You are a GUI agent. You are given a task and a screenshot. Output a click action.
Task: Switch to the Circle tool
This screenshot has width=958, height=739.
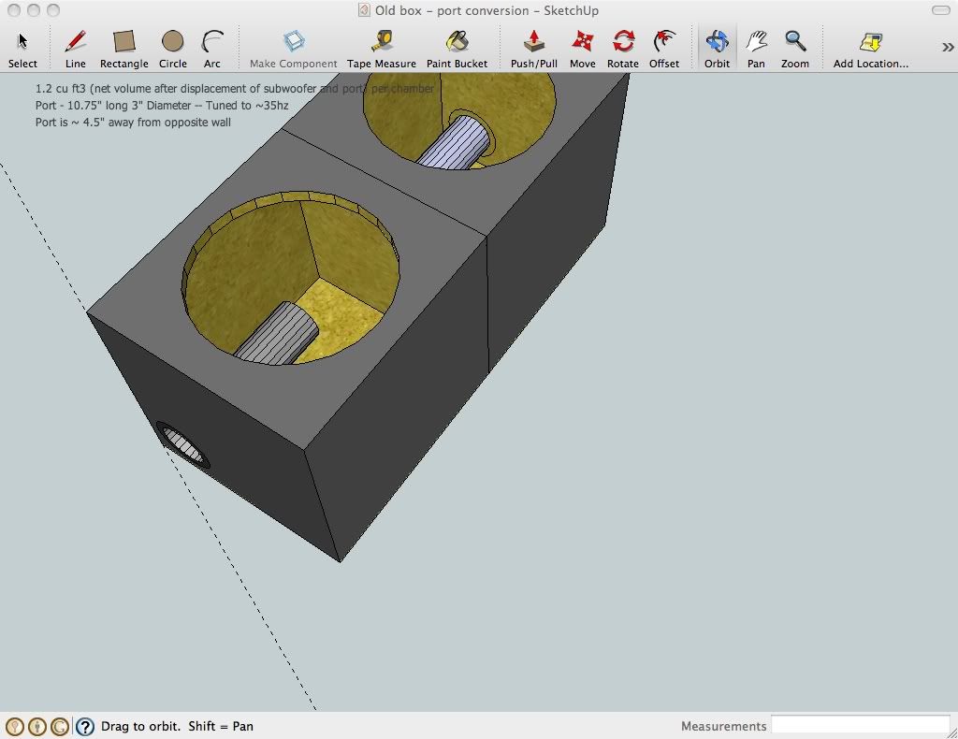coord(173,40)
